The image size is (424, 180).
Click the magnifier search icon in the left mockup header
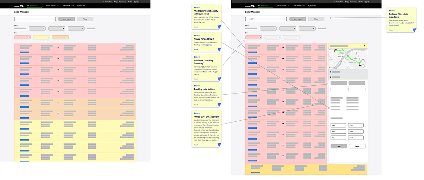coord(28,6)
